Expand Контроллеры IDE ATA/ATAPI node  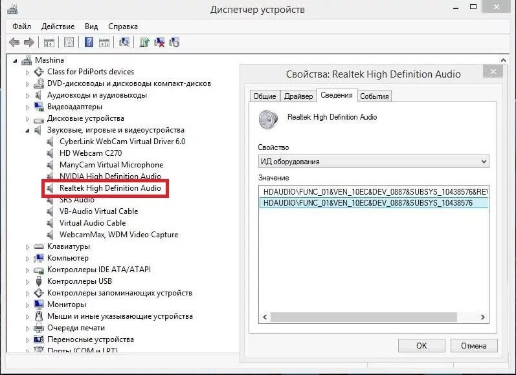(x=28, y=270)
